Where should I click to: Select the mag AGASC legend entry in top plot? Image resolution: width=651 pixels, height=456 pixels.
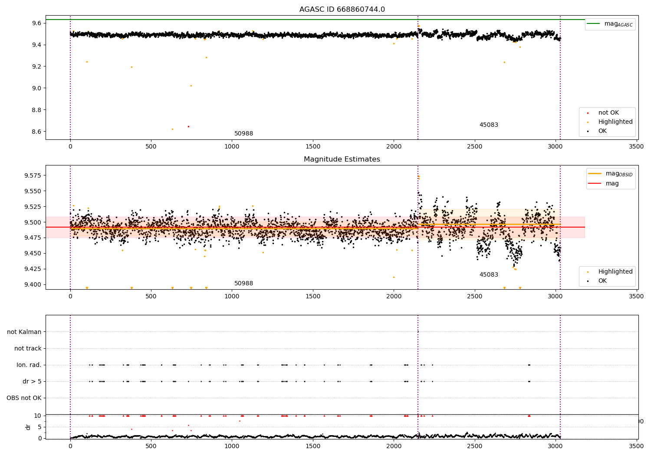click(610, 24)
